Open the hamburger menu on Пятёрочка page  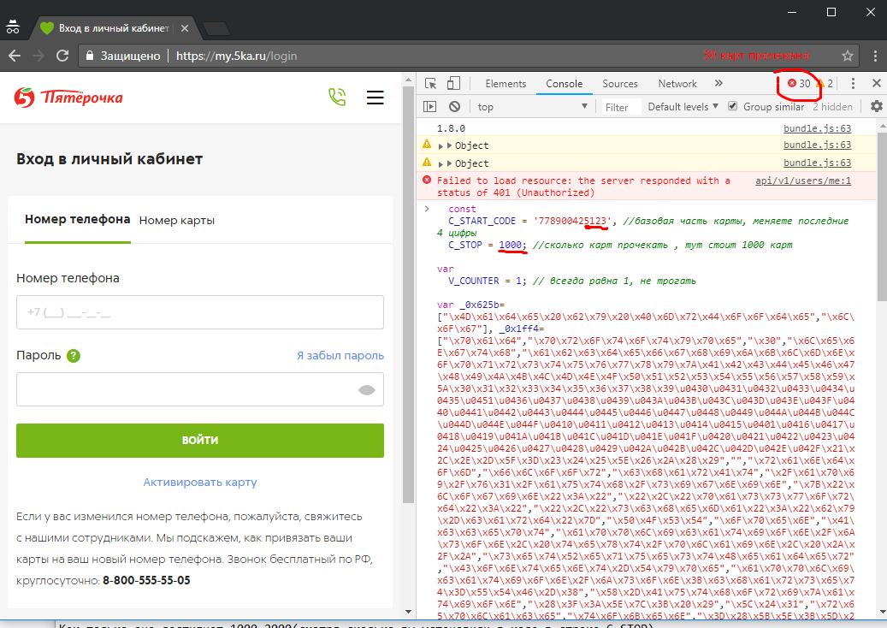pos(375,98)
